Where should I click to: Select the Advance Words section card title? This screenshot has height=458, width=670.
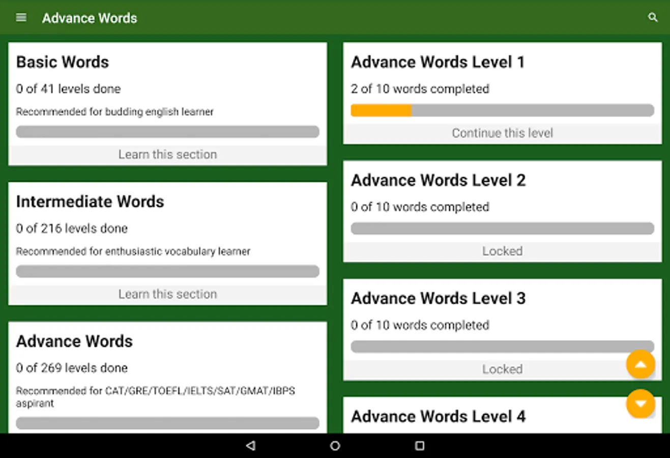[74, 341]
